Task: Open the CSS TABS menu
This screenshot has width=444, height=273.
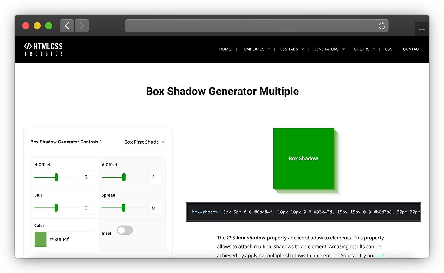Action: pyautogui.click(x=289, y=49)
